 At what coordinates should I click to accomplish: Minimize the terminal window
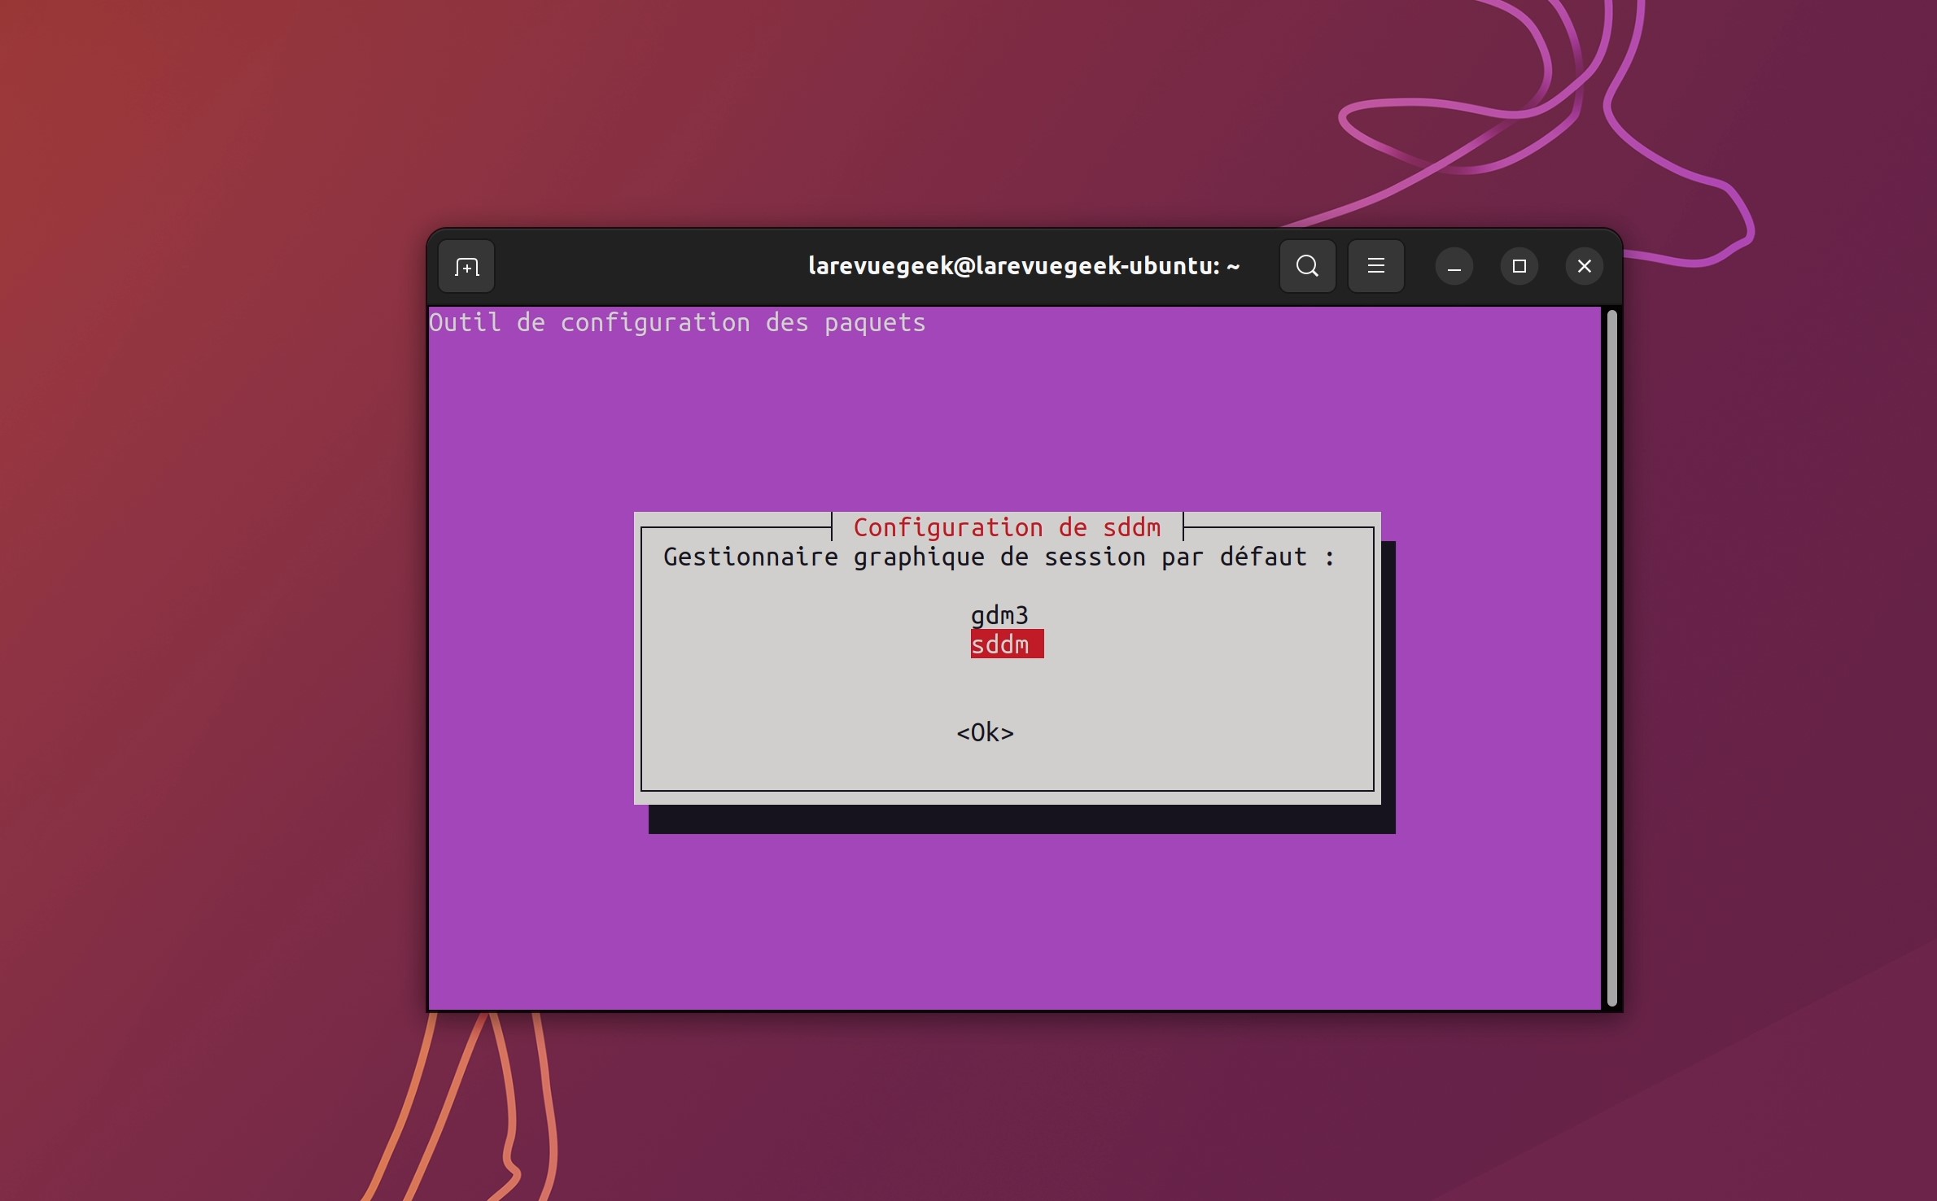[1454, 266]
